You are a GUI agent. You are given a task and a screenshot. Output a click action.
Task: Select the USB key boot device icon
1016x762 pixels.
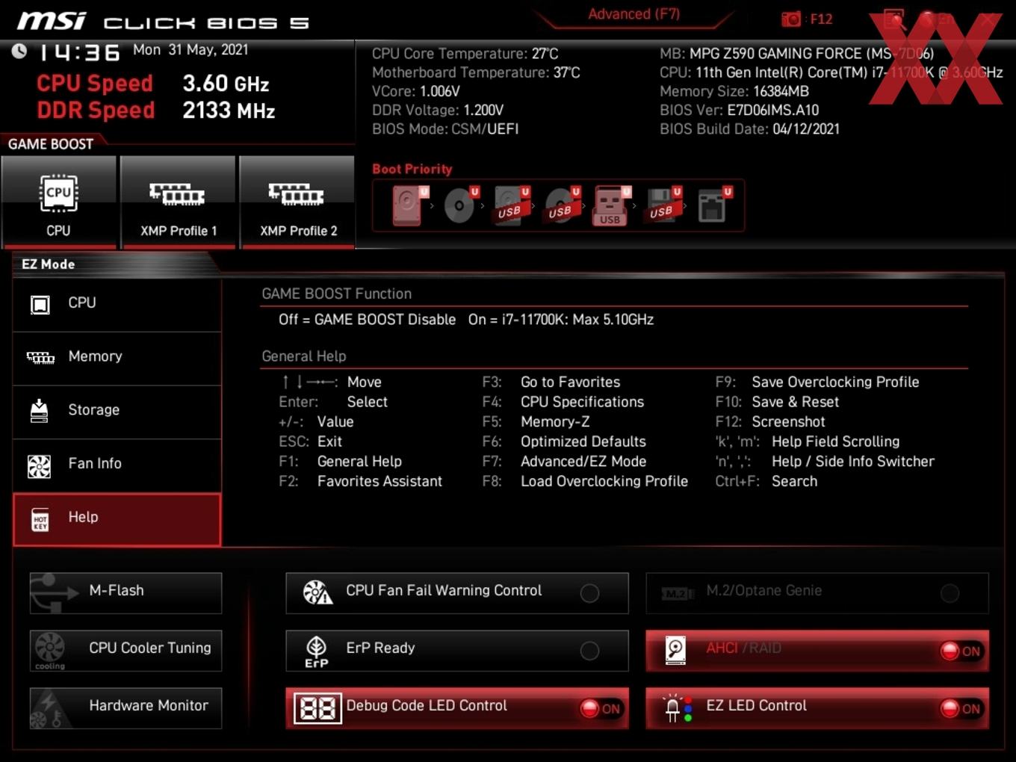tap(611, 205)
